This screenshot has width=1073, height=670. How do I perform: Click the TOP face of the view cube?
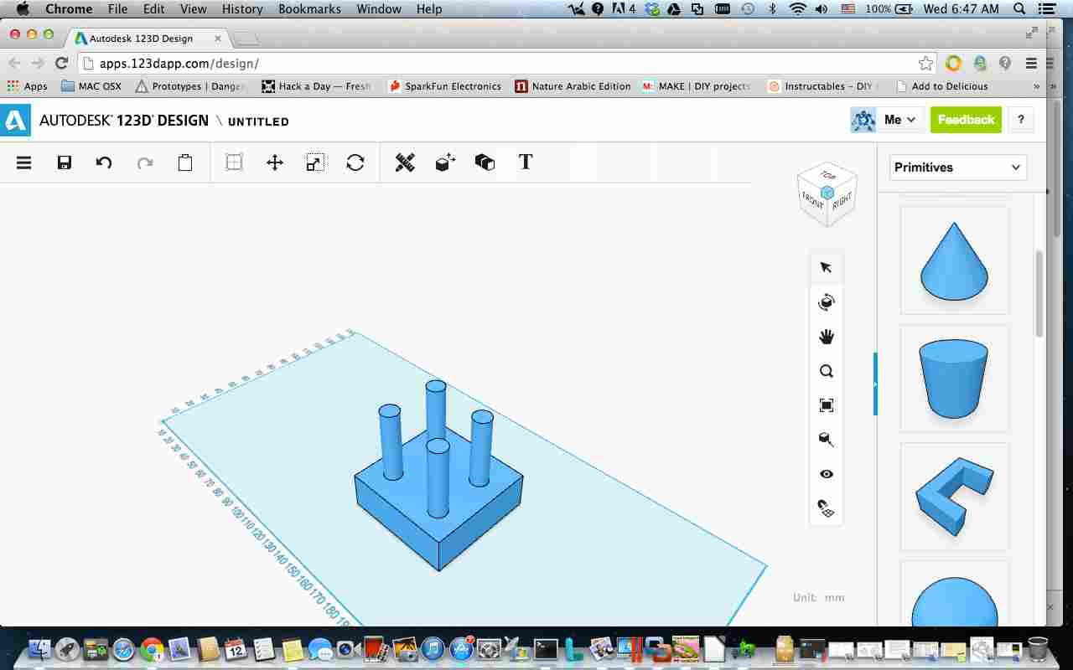click(x=827, y=175)
